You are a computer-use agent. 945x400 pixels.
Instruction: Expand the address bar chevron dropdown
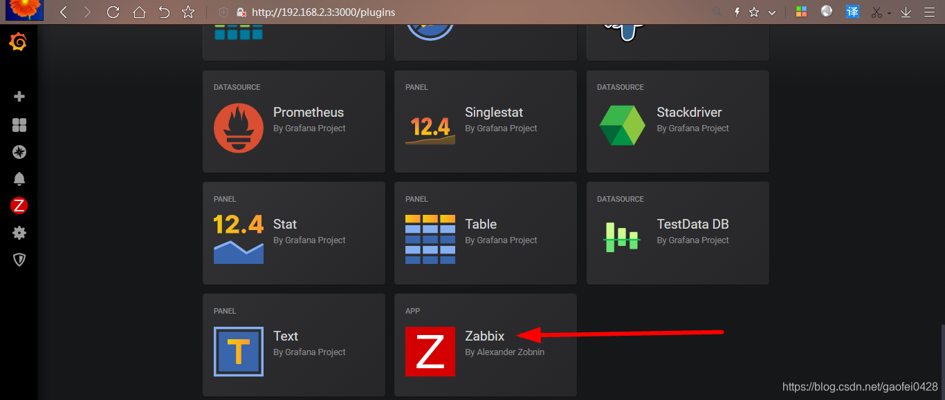coord(772,12)
